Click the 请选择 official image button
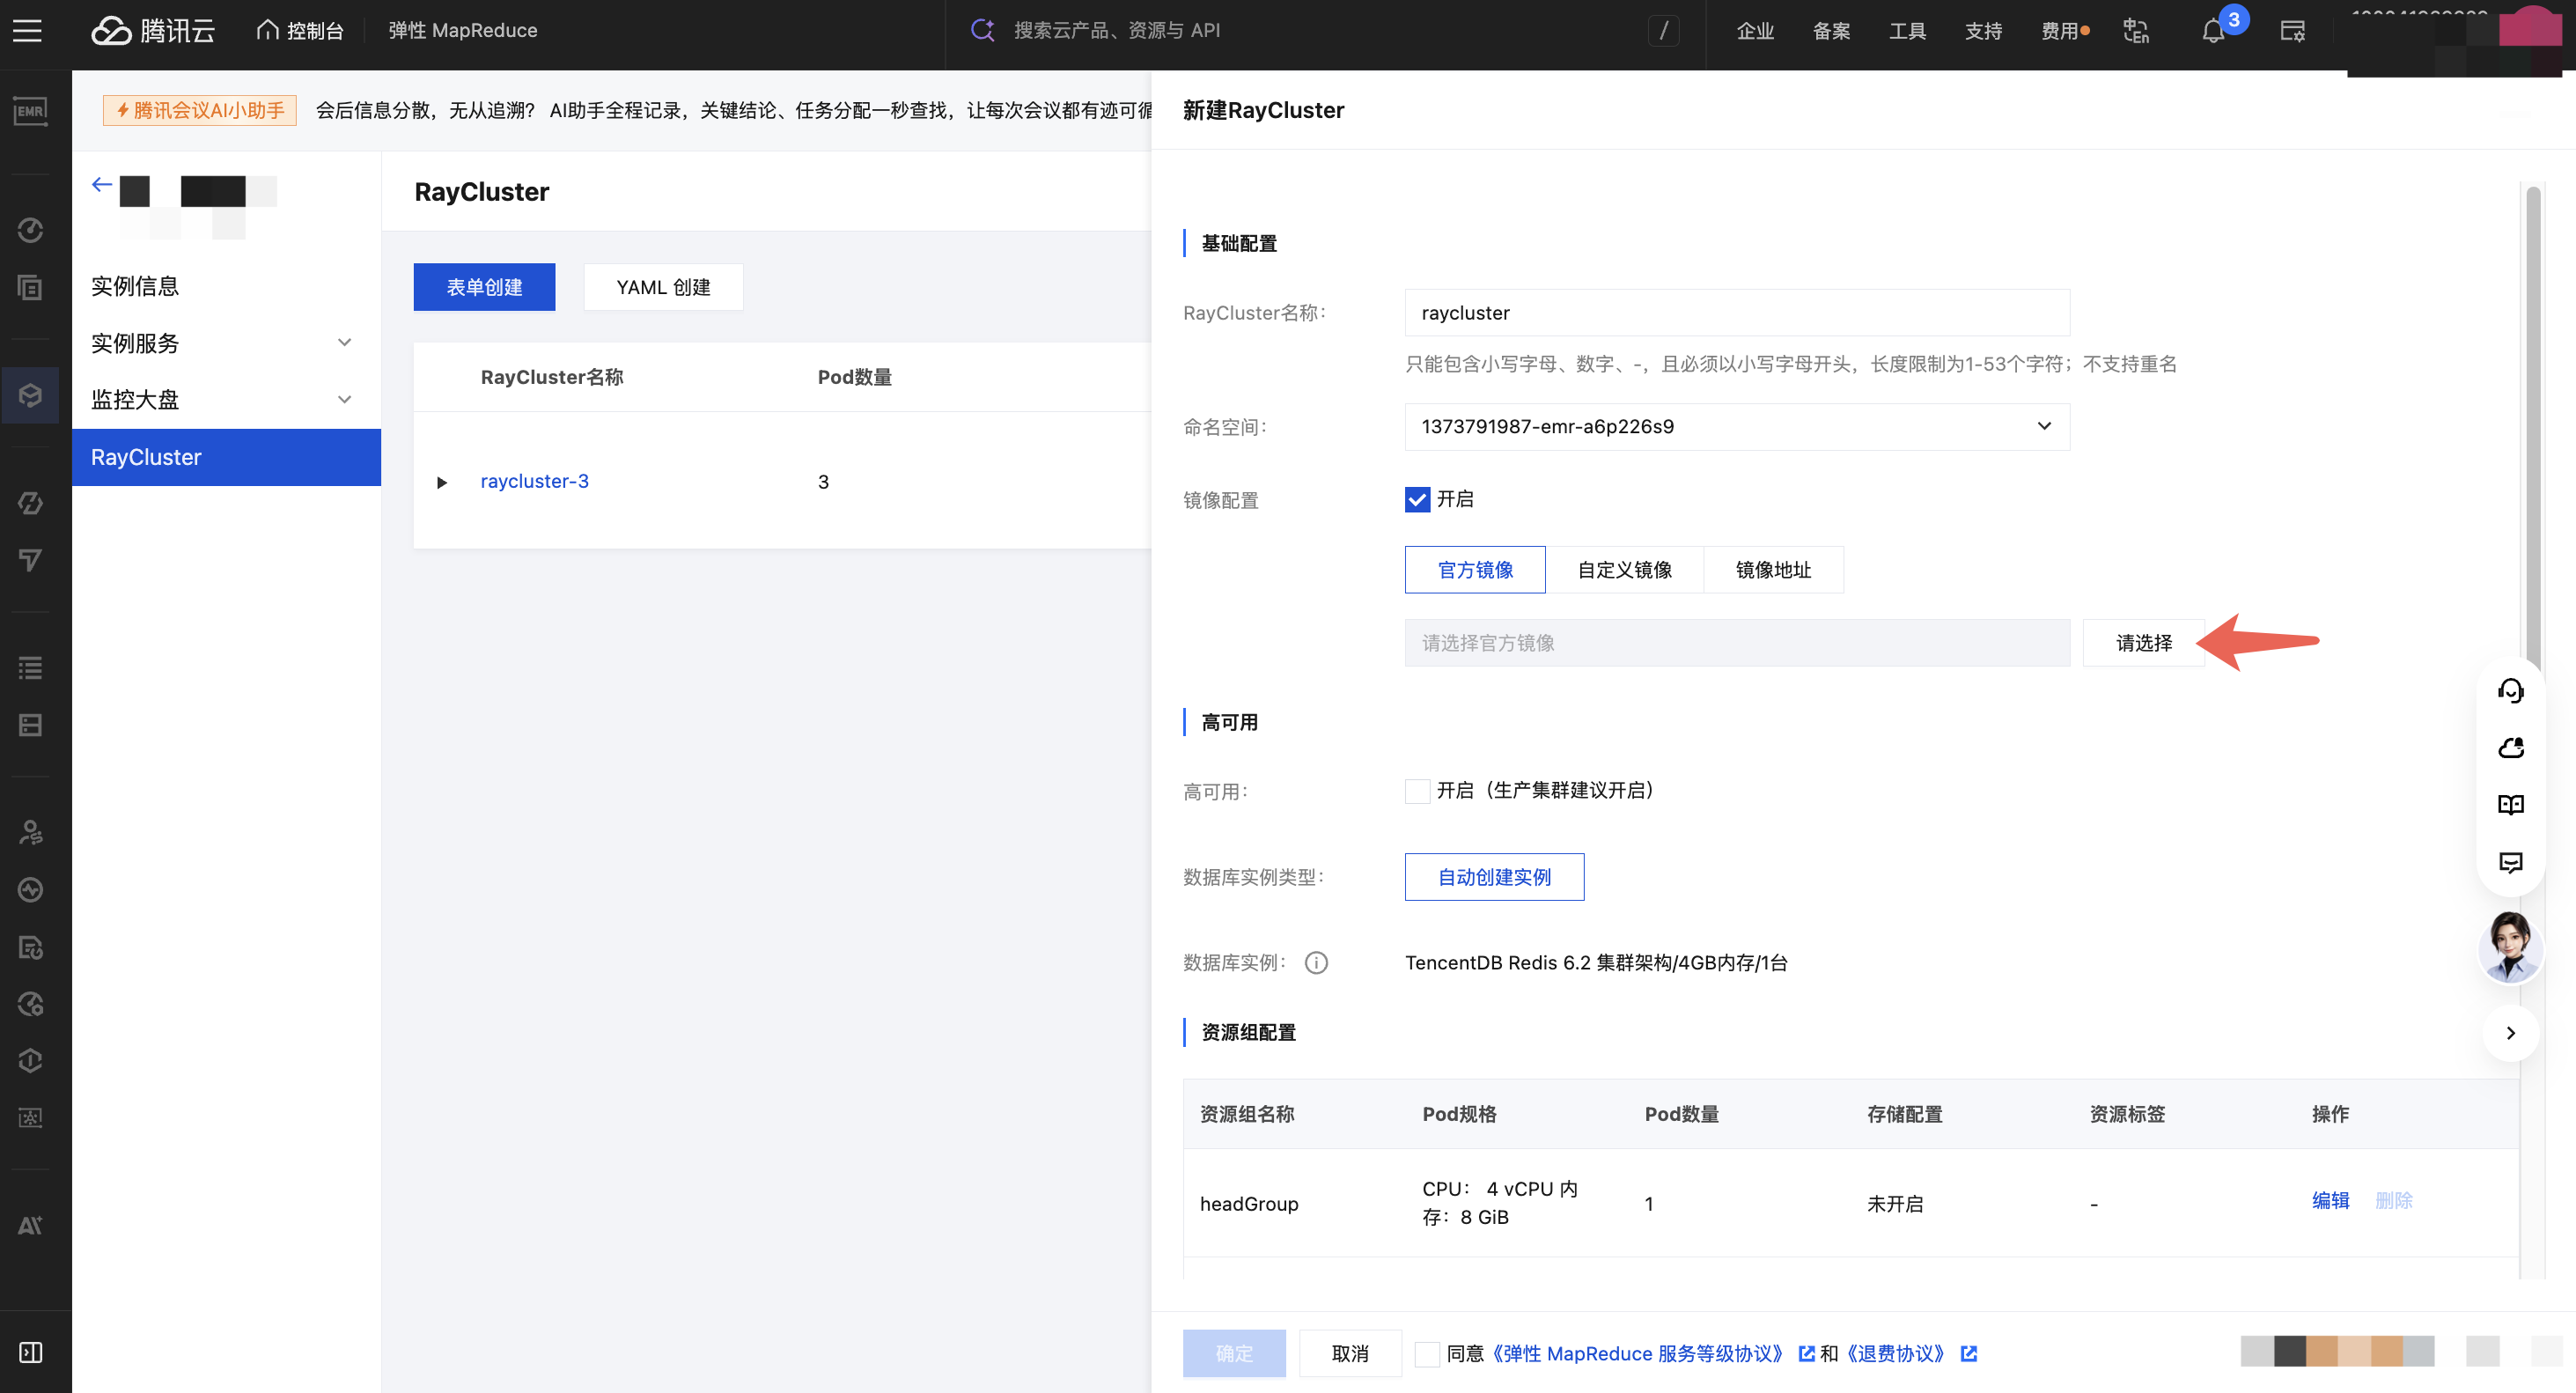The height and width of the screenshot is (1393, 2576). point(2143,643)
